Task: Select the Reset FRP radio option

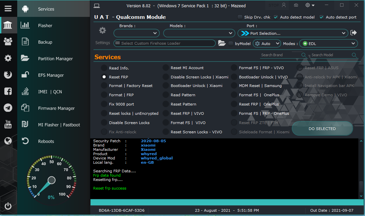Action: point(104,77)
